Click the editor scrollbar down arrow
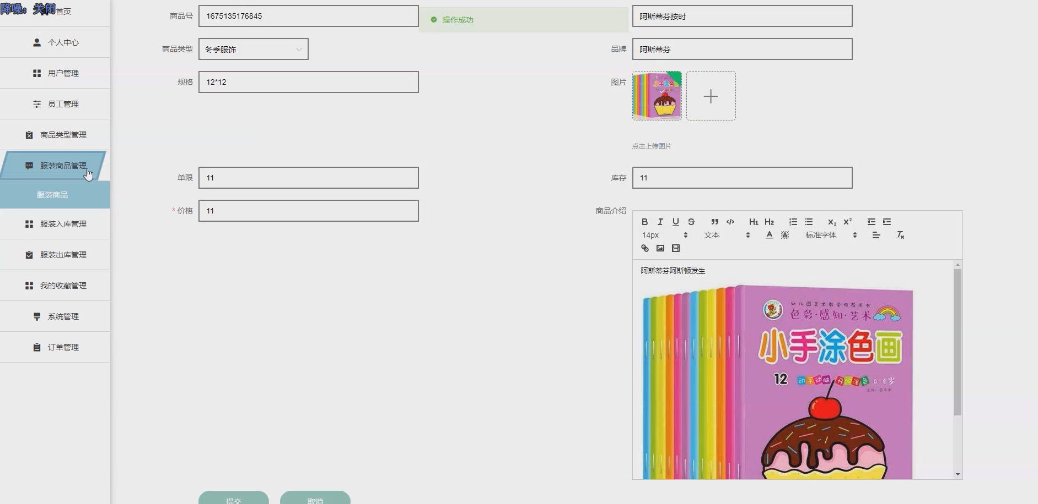 click(958, 474)
